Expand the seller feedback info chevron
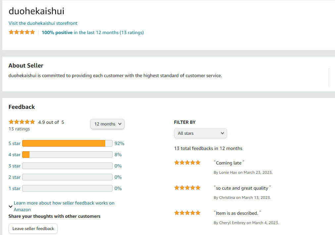The image size is (335, 235). pyautogui.click(x=11, y=207)
